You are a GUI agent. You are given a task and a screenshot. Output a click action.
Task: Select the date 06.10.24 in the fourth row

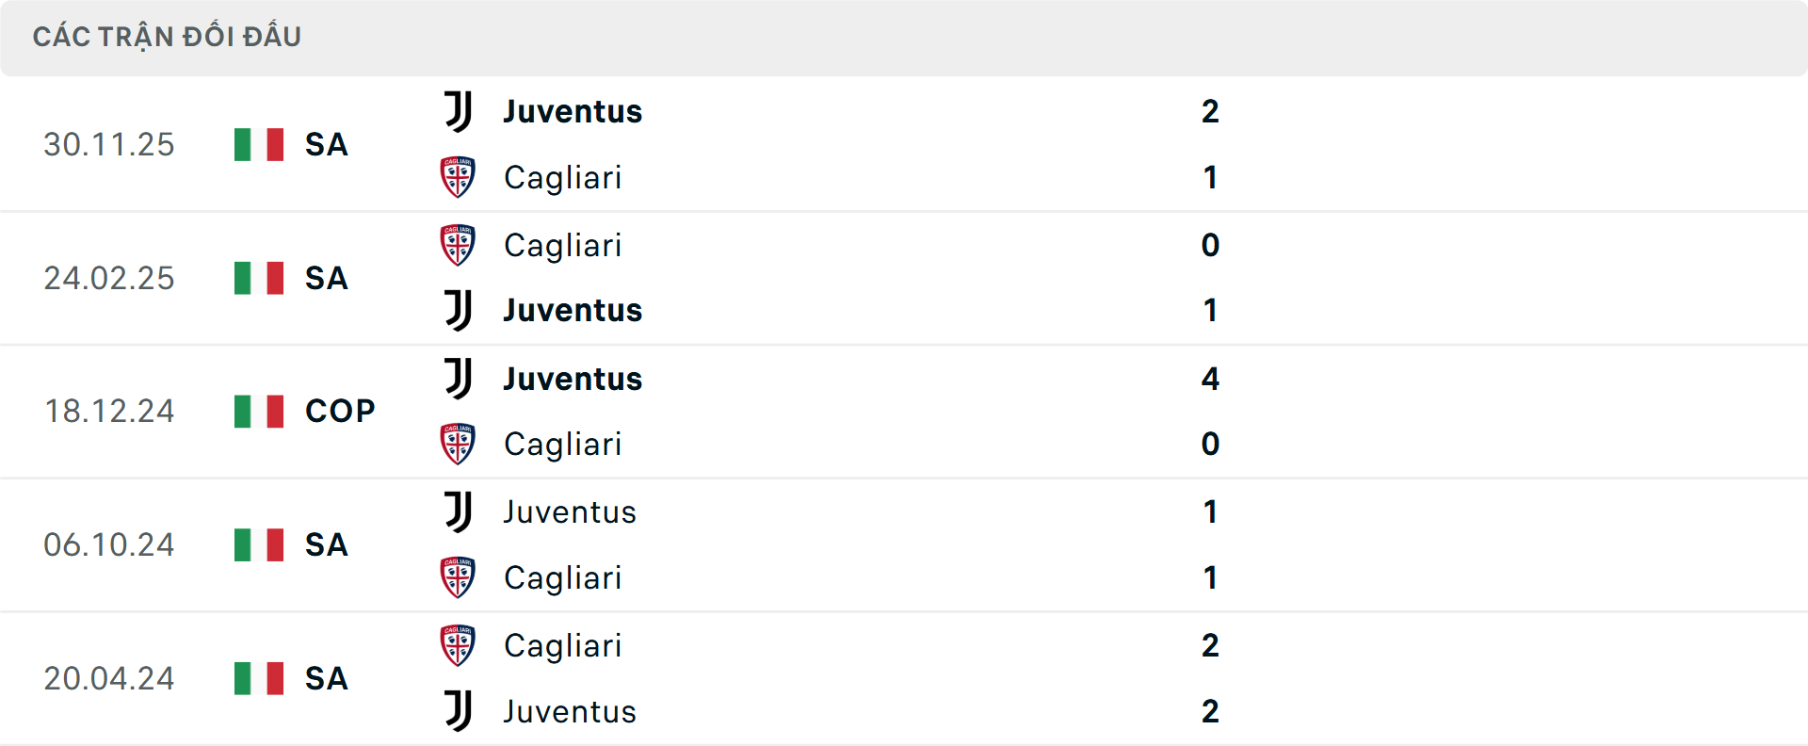(109, 543)
